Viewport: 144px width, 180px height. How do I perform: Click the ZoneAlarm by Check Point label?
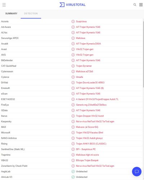pyautogui.click(x=14, y=166)
